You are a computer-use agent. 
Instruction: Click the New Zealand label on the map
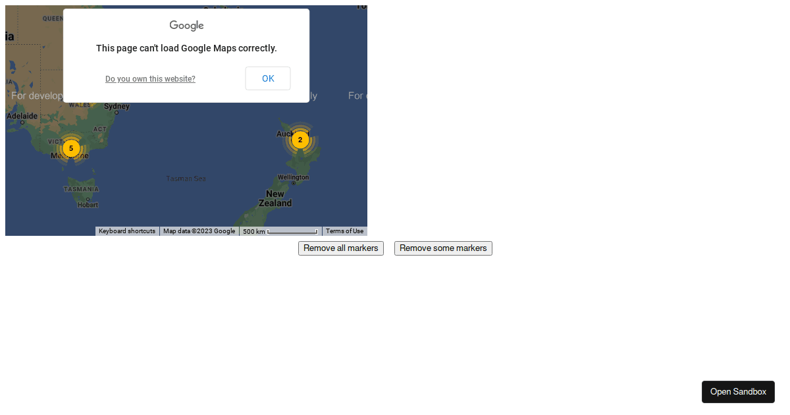pos(275,198)
